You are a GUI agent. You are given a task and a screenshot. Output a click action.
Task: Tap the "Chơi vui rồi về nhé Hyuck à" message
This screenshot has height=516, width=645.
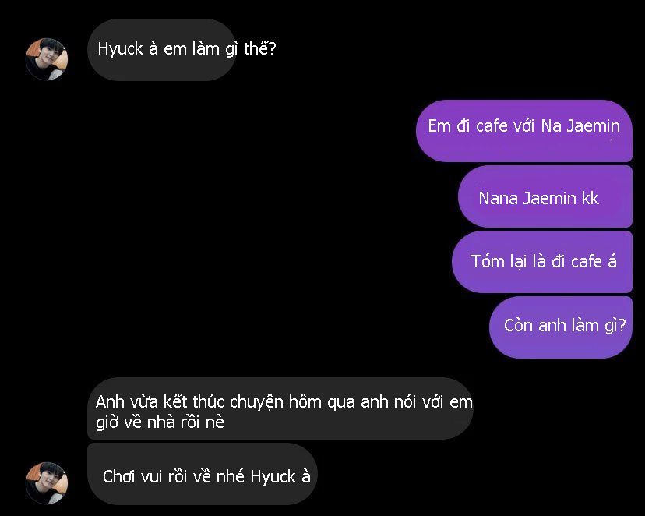(203, 474)
